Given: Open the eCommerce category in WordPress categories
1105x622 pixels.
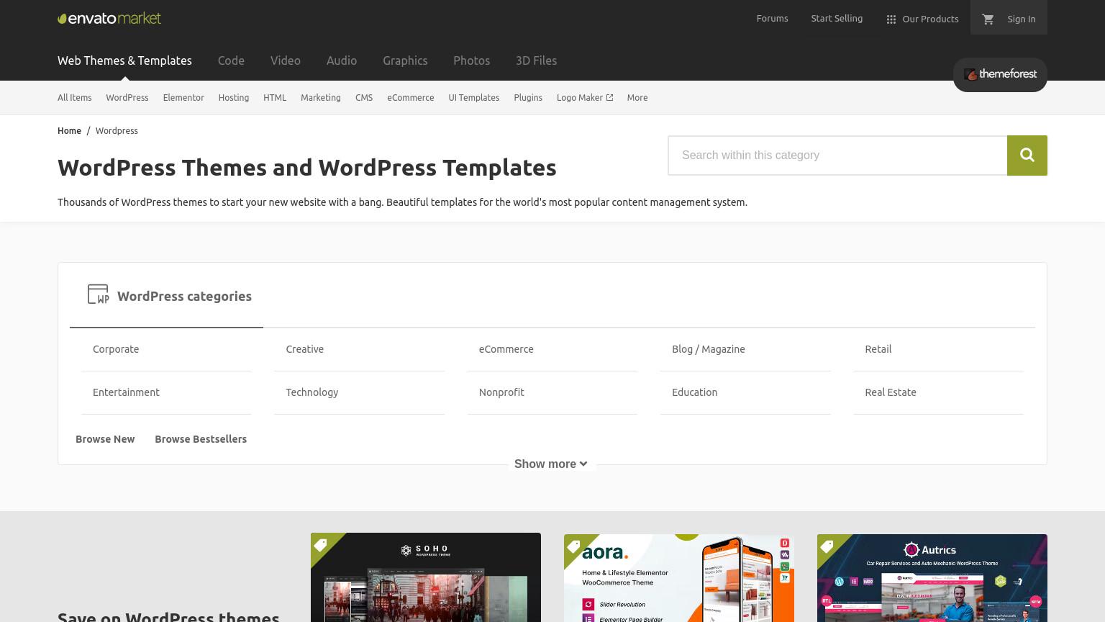Looking at the screenshot, I should click(x=506, y=349).
